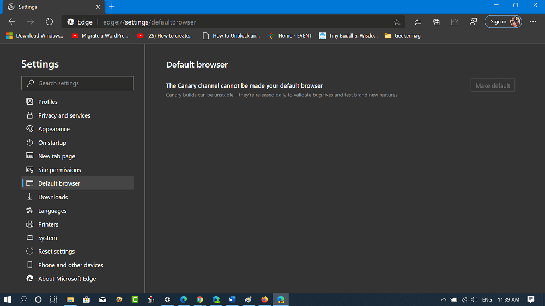Click the address bar URL
The width and height of the screenshot is (545, 306).
pos(149,22)
